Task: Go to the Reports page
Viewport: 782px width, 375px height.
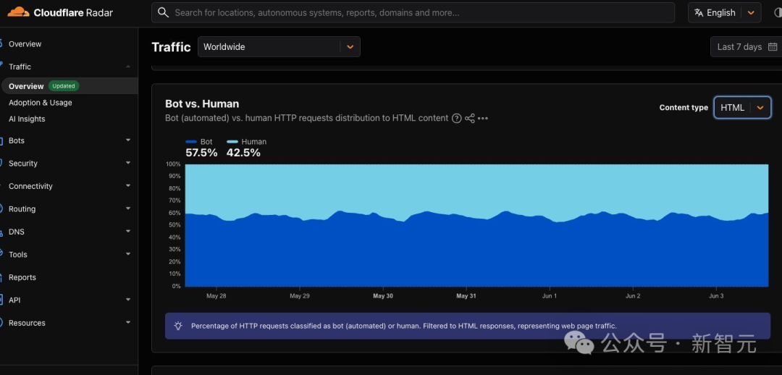Action: pyautogui.click(x=22, y=277)
